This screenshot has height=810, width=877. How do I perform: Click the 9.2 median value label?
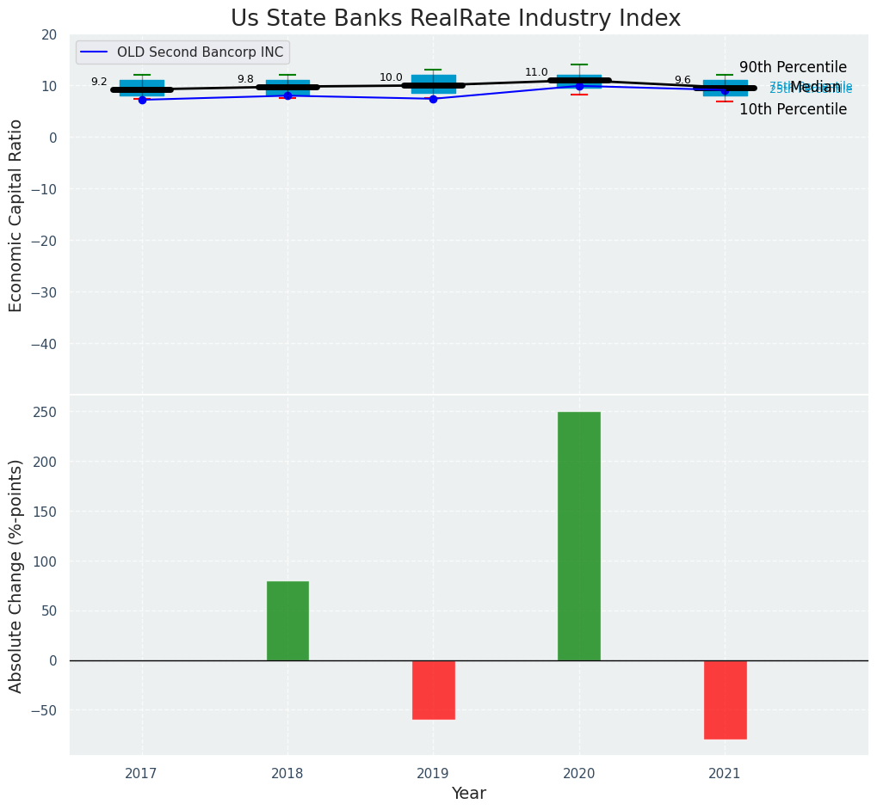pyautogui.click(x=99, y=82)
